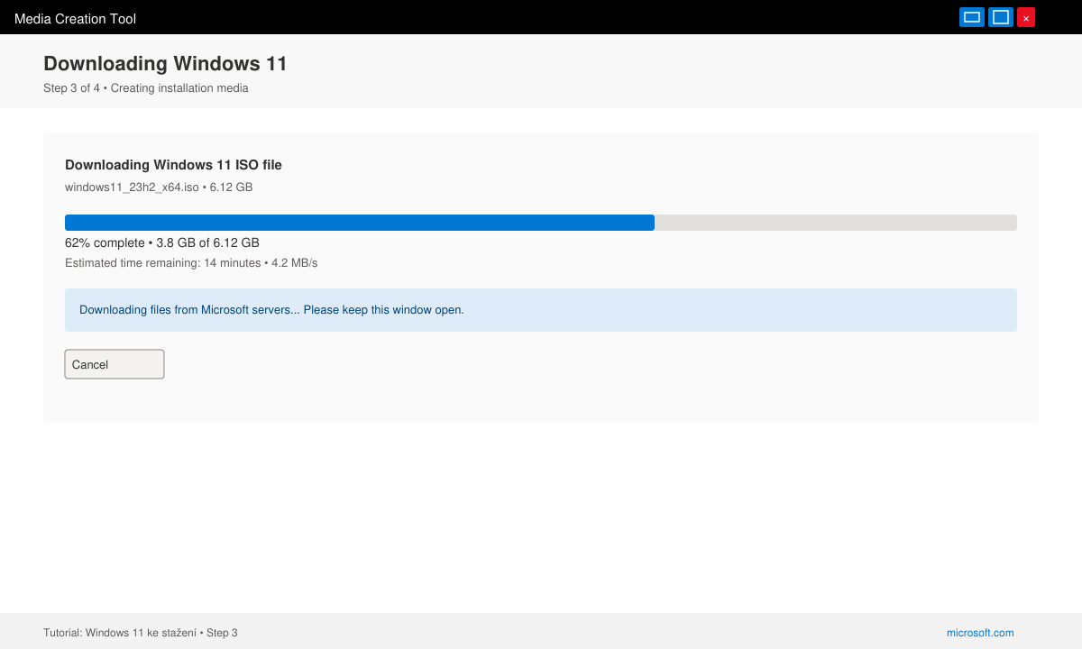Click the 'Media Creation Tool' title bar text
The height and width of the screenshot is (649, 1082).
click(x=76, y=18)
